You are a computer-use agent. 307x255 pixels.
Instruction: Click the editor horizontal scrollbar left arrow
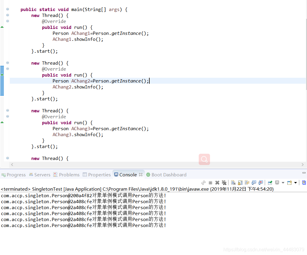12,164
